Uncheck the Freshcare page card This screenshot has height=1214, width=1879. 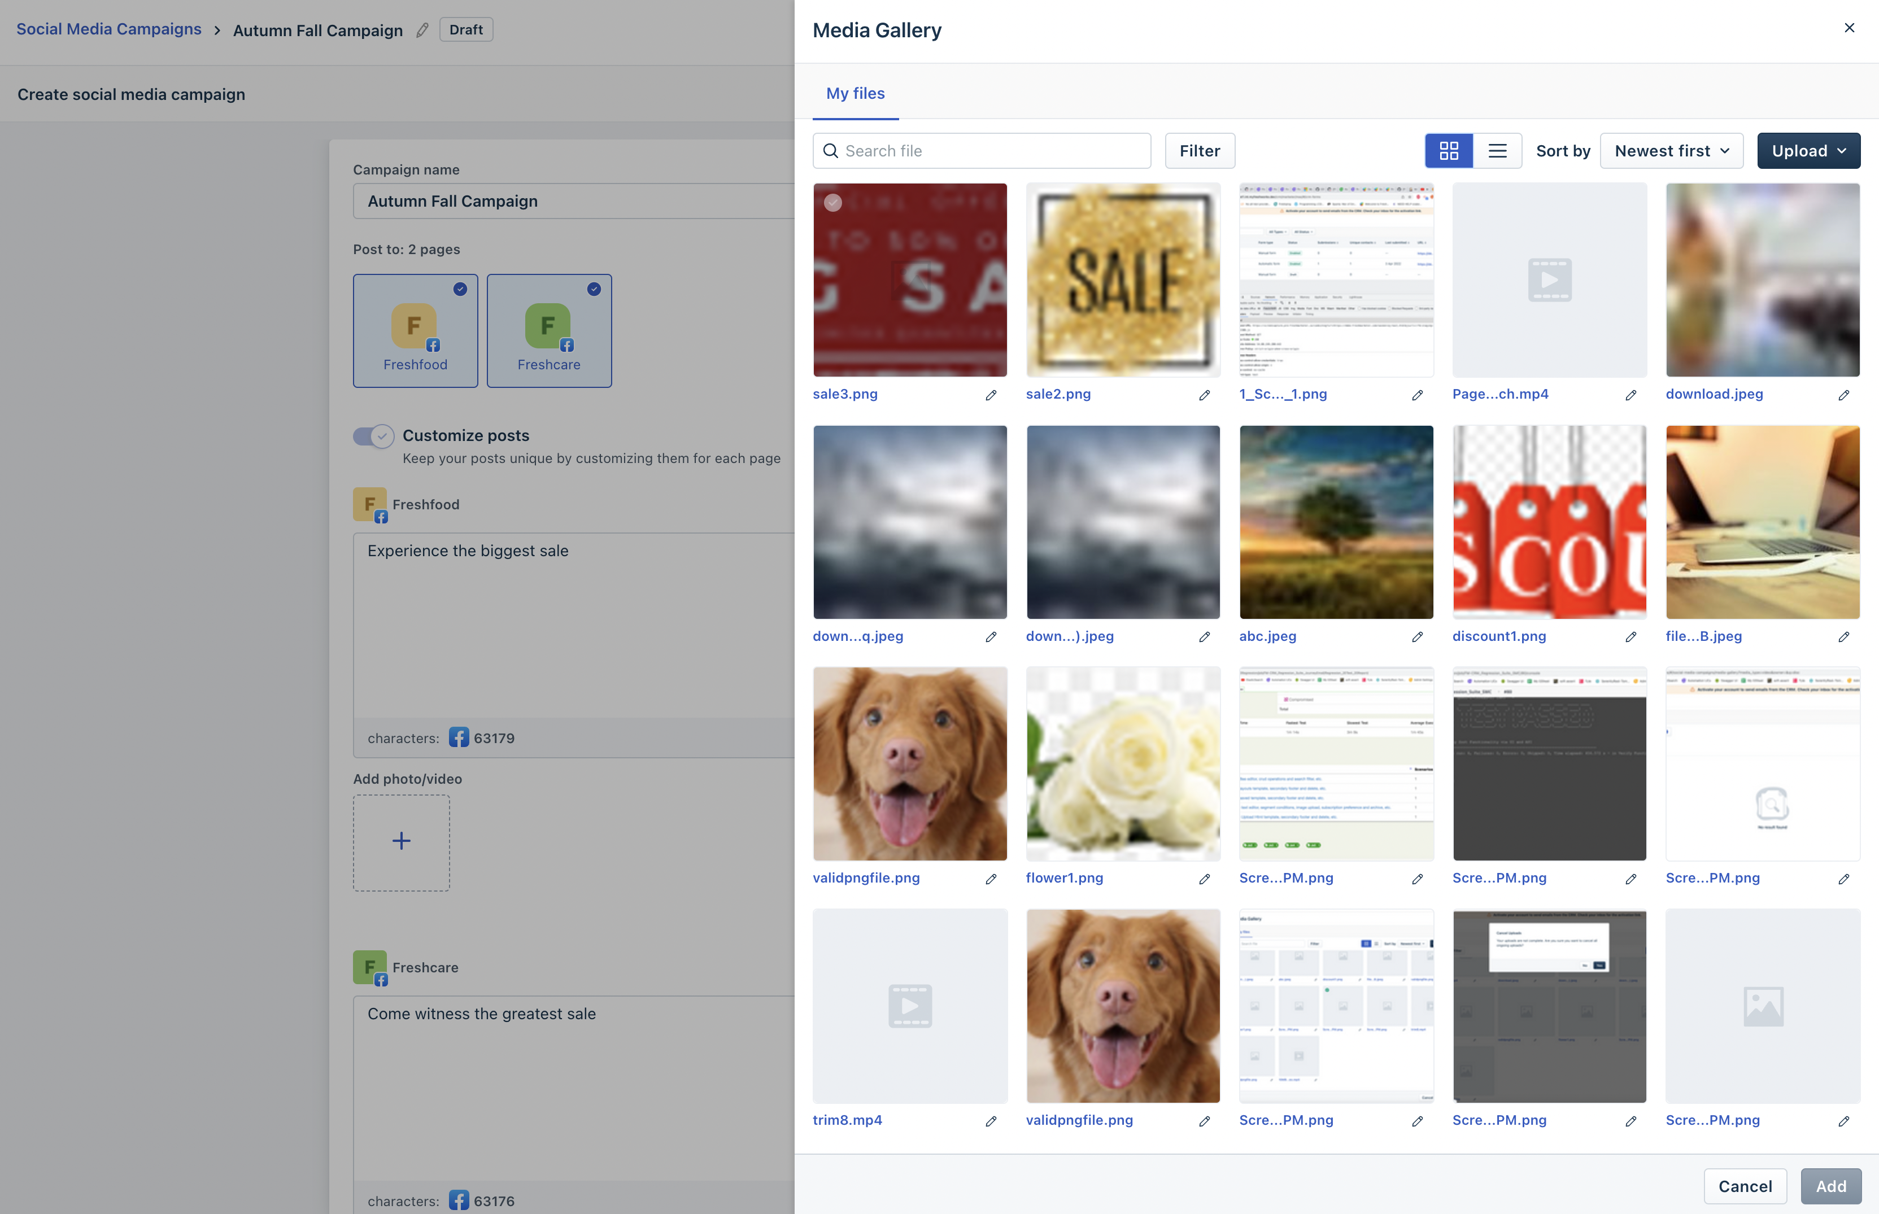pyautogui.click(x=549, y=330)
